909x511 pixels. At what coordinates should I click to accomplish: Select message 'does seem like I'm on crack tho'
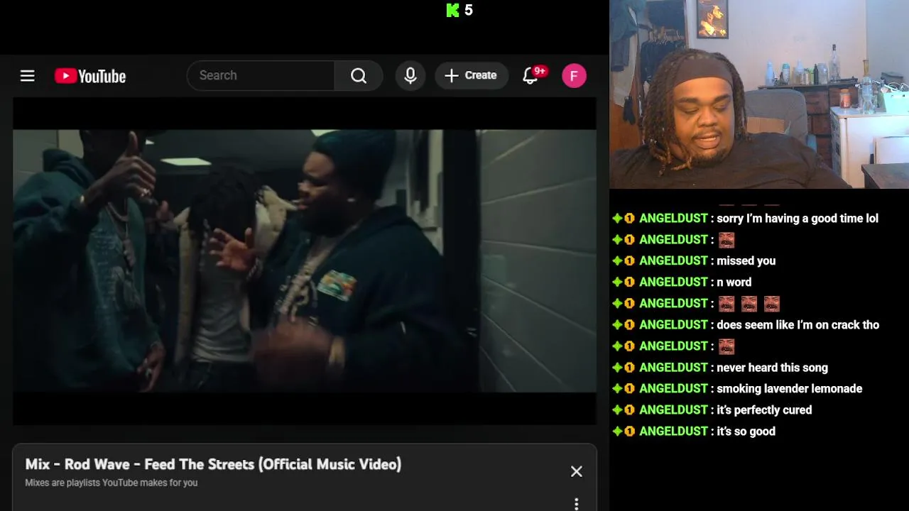798,325
